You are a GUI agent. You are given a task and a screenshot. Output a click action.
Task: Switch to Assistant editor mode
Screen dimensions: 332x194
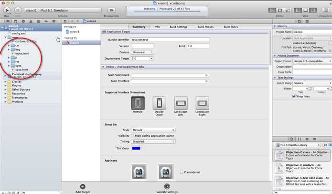click(280, 10)
